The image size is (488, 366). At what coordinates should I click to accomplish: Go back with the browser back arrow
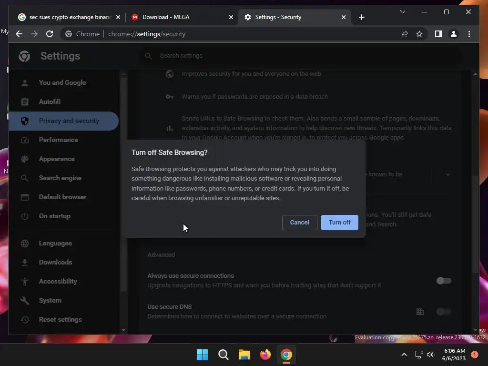tap(19, 34)
